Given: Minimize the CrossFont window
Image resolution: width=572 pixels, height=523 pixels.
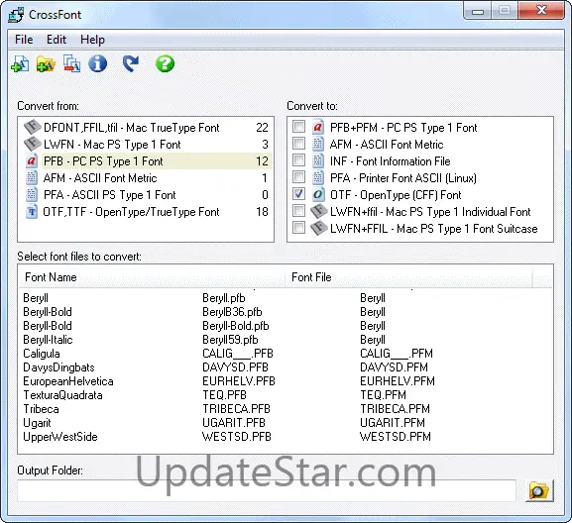Looking at the screenshot, I should point(478,11).
